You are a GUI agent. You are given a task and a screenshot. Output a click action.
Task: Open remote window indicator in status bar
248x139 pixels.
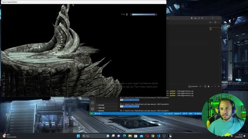[91, 114]
